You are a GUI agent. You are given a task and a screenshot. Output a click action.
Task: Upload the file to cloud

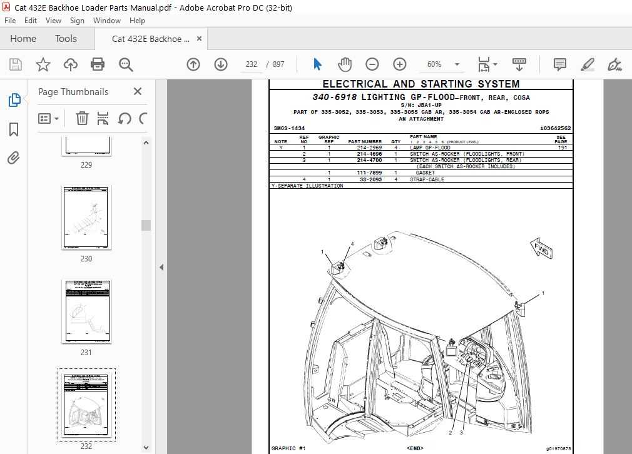(x=71, y=64)
